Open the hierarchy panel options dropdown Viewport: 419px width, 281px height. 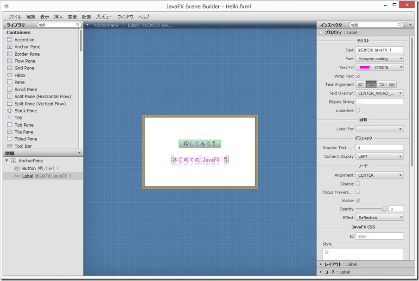coord(79,153)
